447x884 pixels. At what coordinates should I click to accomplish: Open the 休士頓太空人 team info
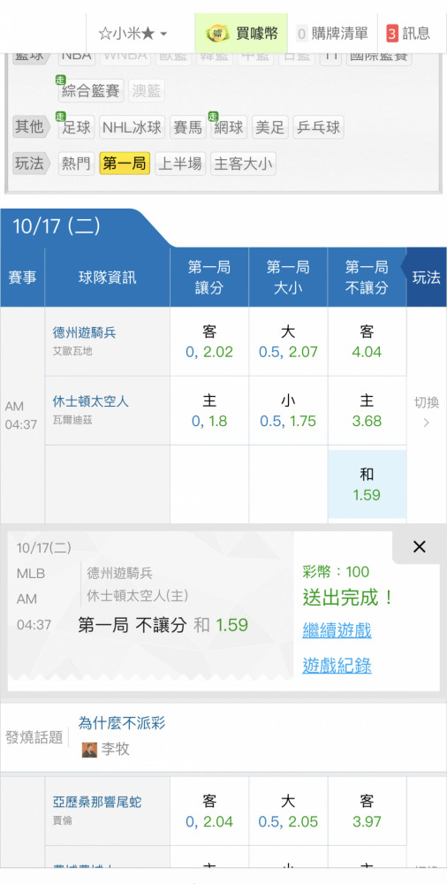pyautogui.click(x=91, y=401)
